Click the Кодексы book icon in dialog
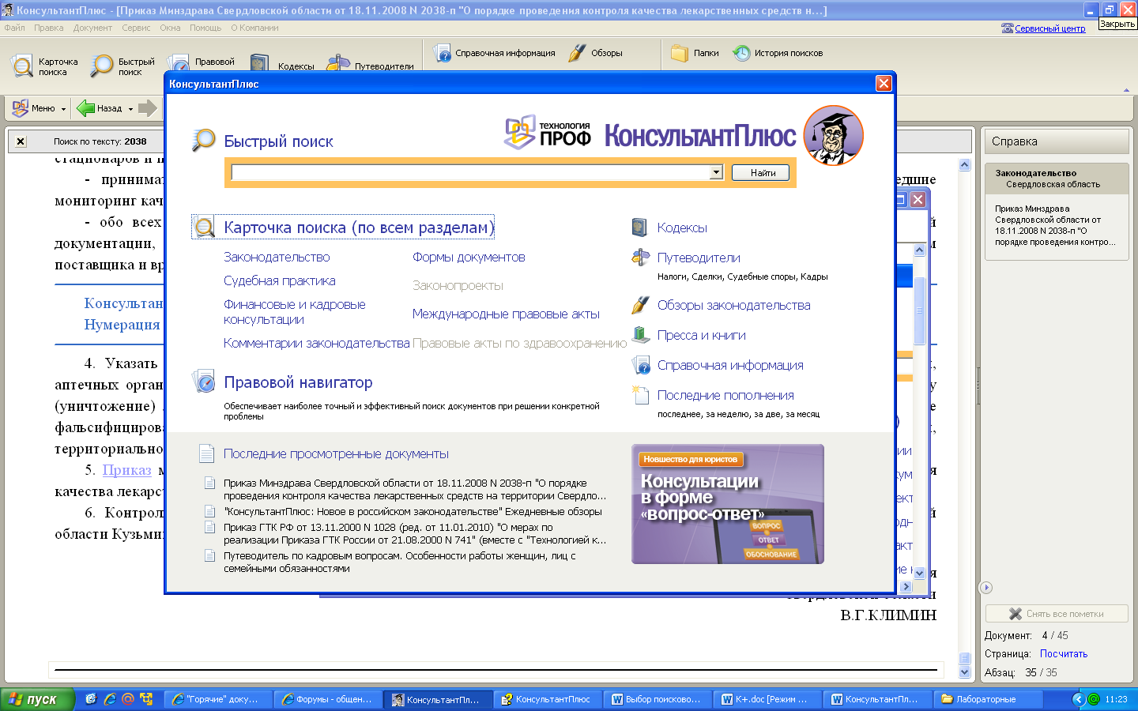This screenshot has width=1138, height=711. [639, 228]
